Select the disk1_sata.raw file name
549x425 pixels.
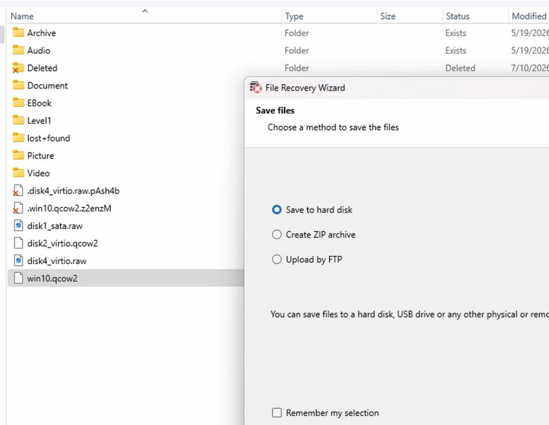coord(54,226)
